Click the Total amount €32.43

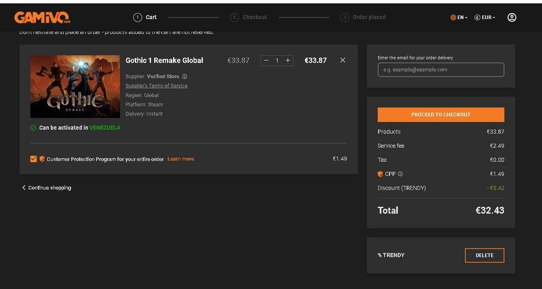click(x=490, y=210)
